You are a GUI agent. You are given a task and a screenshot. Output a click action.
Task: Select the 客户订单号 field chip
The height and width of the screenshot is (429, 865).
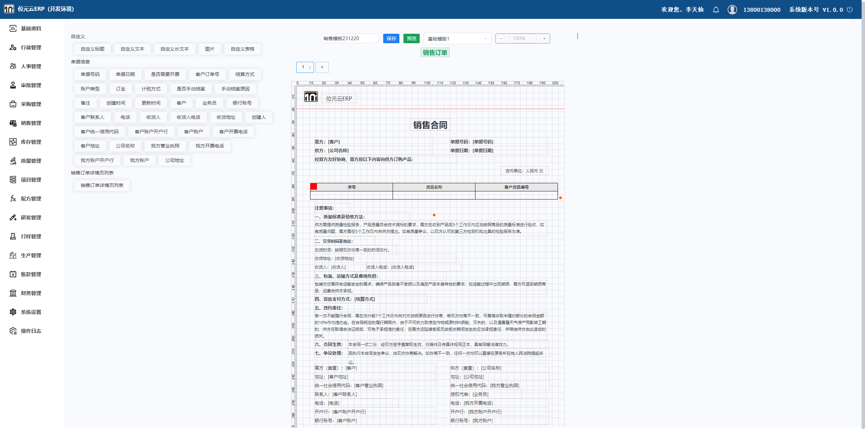(x=207, y=74)
